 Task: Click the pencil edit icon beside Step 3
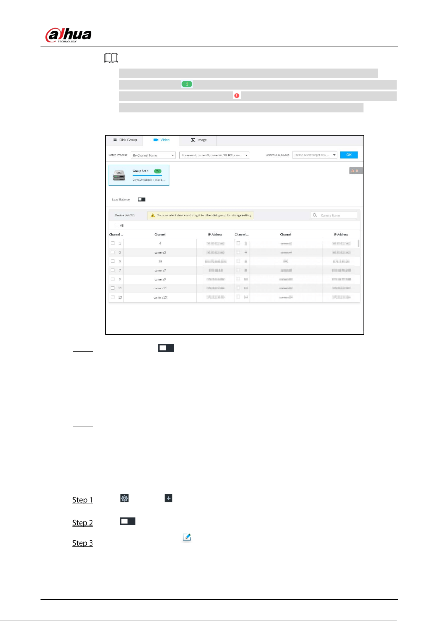pyautogui.click(x=187, y=537)
